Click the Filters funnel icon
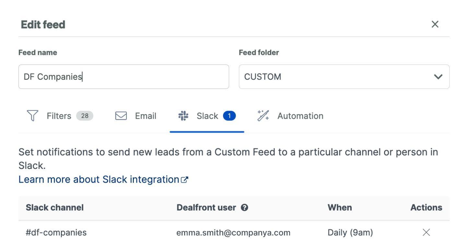458x252 pixels. 32,116
